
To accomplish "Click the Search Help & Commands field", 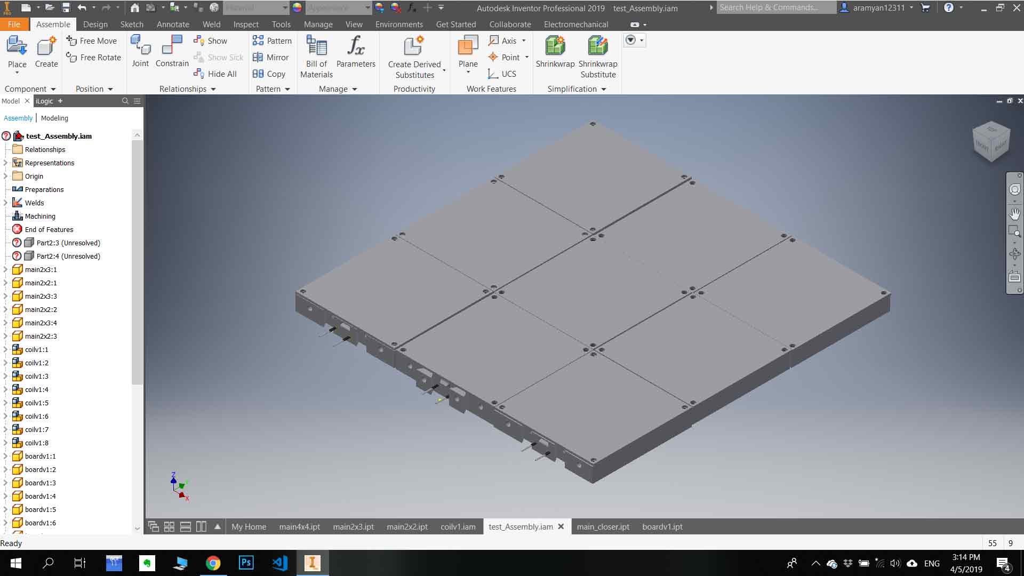I will tap(775, 7).
